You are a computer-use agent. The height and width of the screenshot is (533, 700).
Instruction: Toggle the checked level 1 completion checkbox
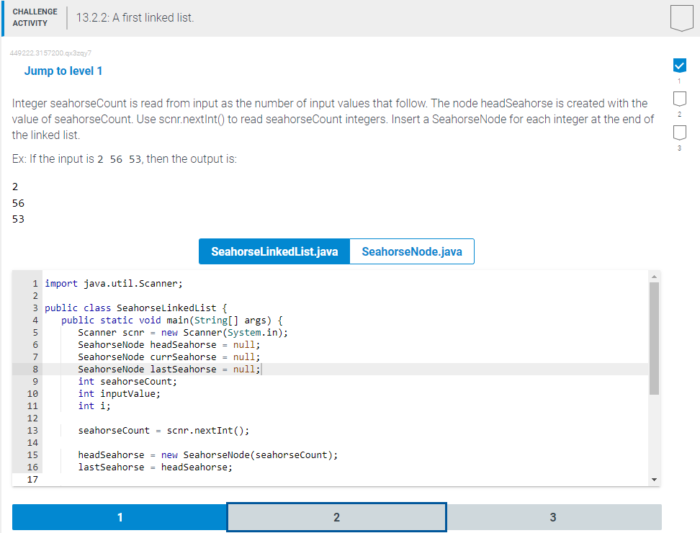click(x=679, y=65)
